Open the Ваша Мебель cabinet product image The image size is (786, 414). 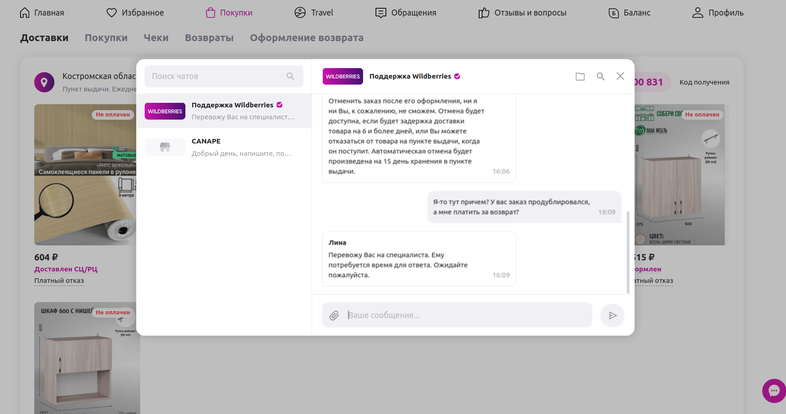(679, 175)
